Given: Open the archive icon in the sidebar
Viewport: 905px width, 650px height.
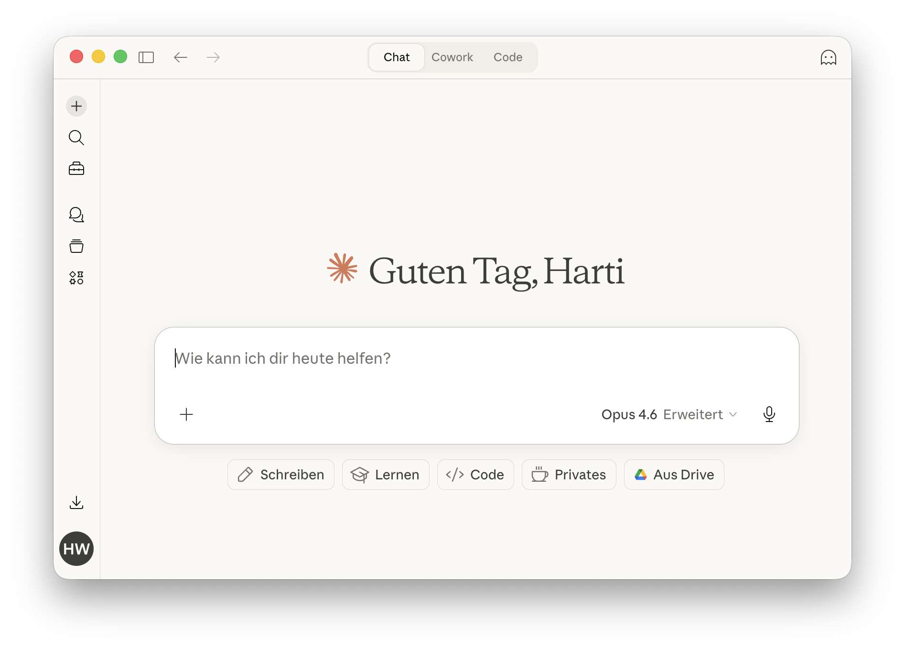Looking at the screenshot, I should coord(76,246).
